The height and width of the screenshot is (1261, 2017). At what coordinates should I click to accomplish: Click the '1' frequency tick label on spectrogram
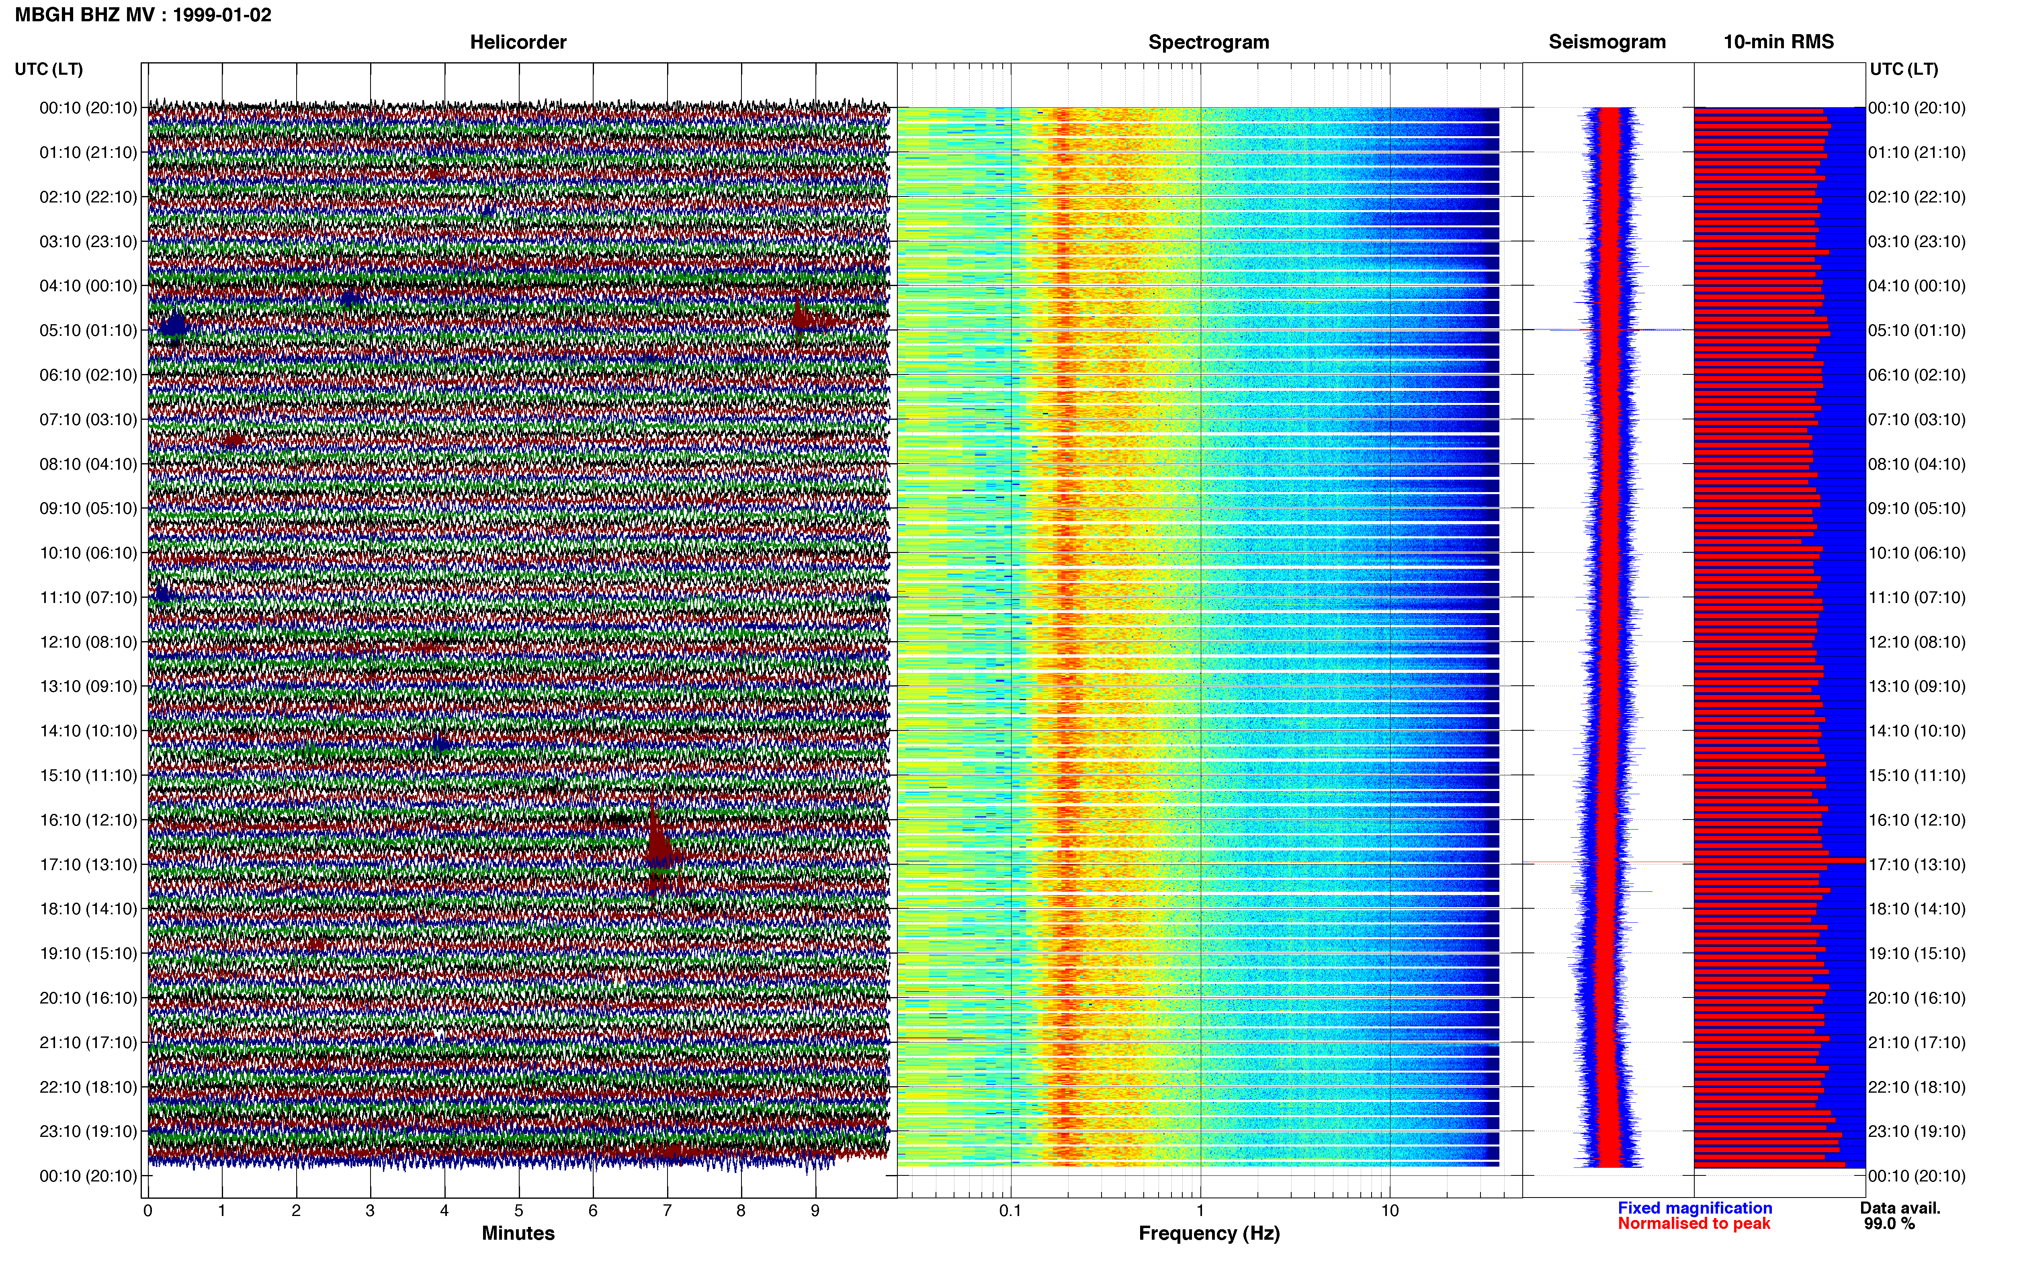(x=1200, y=1211)
